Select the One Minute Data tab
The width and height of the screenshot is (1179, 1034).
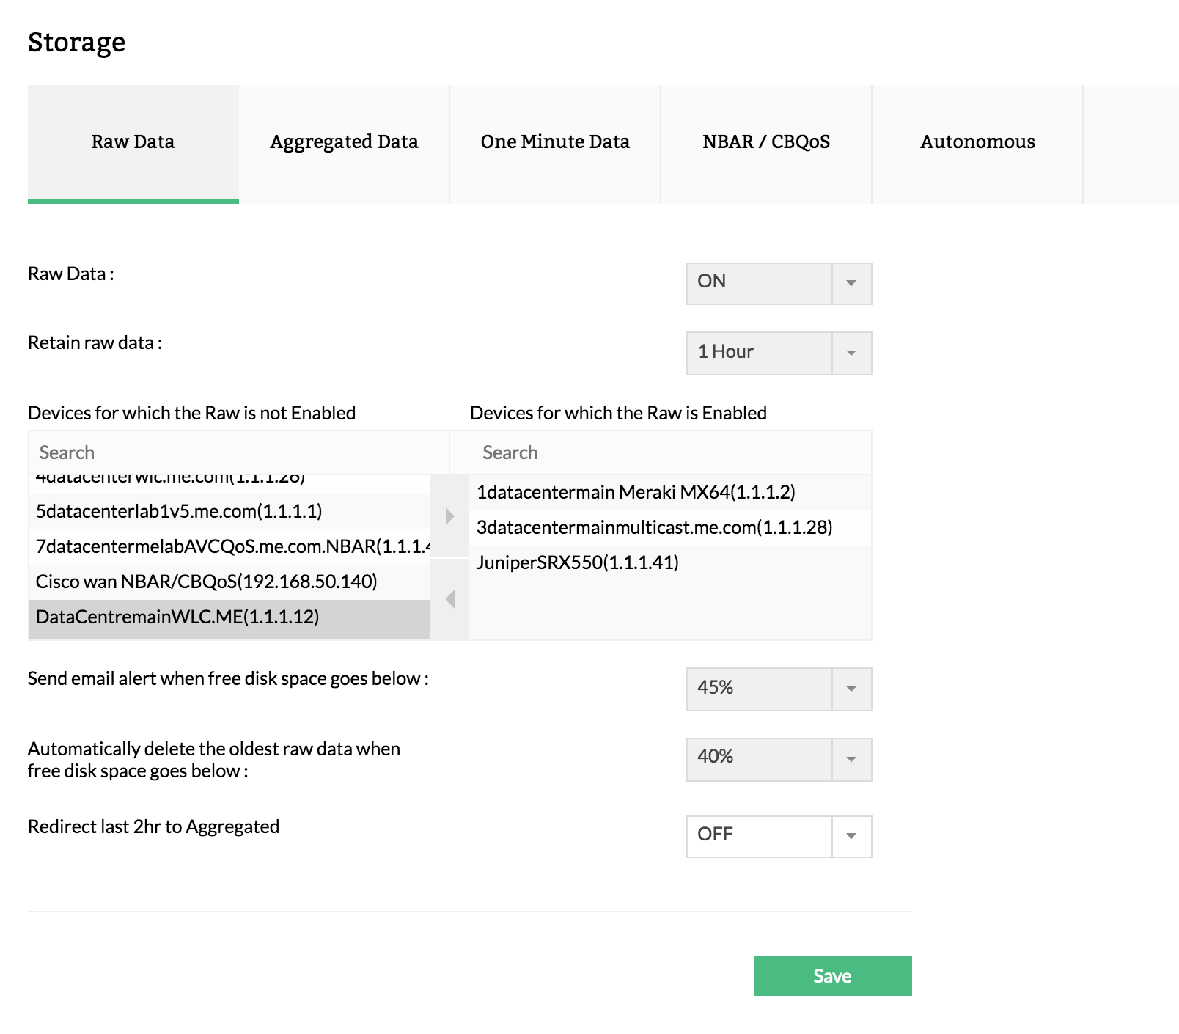556,142
